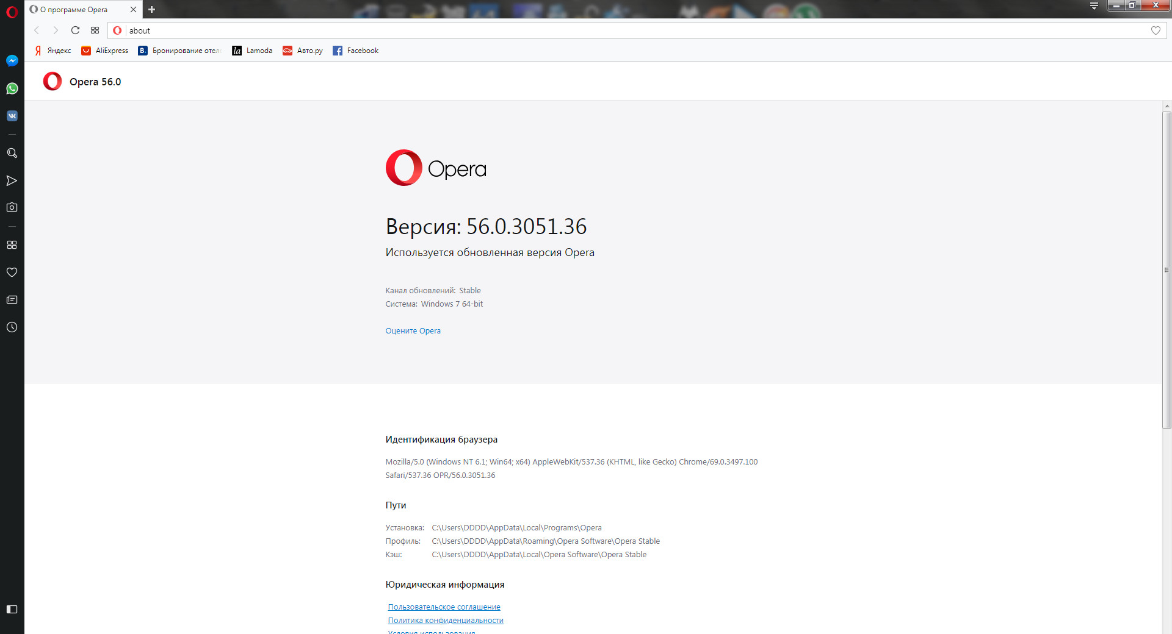Viewport: 1172px width, 634px height.
Task: Open Facebook bookmark
Action: 356,51
